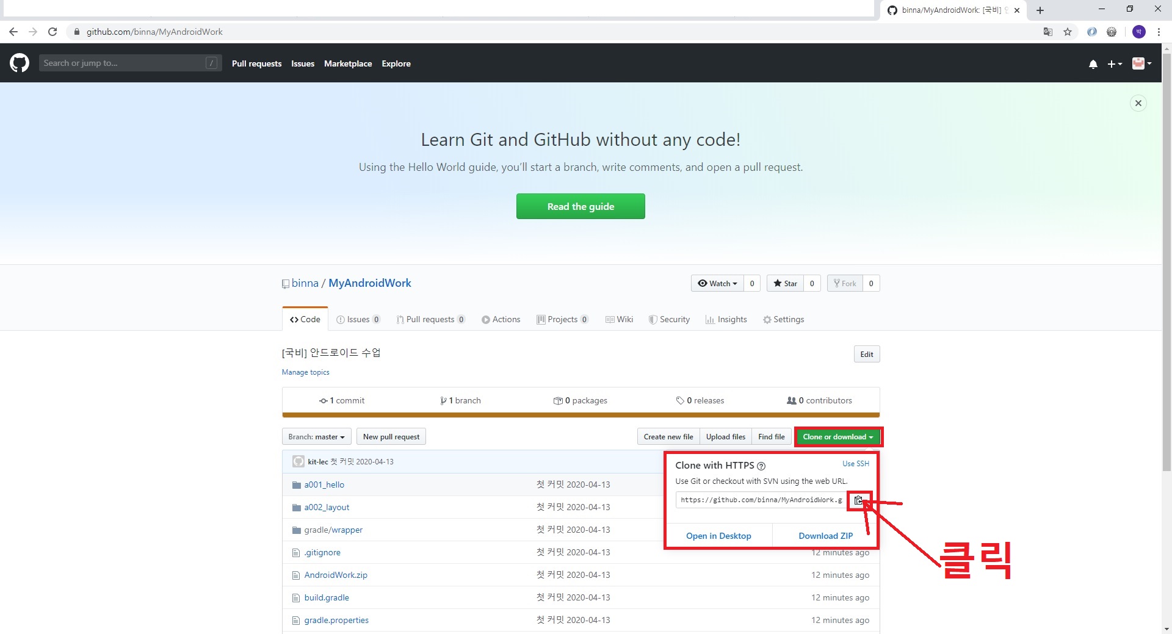Open 0 packages
The width and height of the screenshot is (1172, 634).
[580, 400]
